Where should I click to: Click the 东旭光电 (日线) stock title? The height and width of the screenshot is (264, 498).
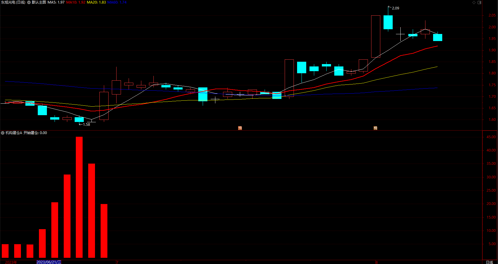13,2
